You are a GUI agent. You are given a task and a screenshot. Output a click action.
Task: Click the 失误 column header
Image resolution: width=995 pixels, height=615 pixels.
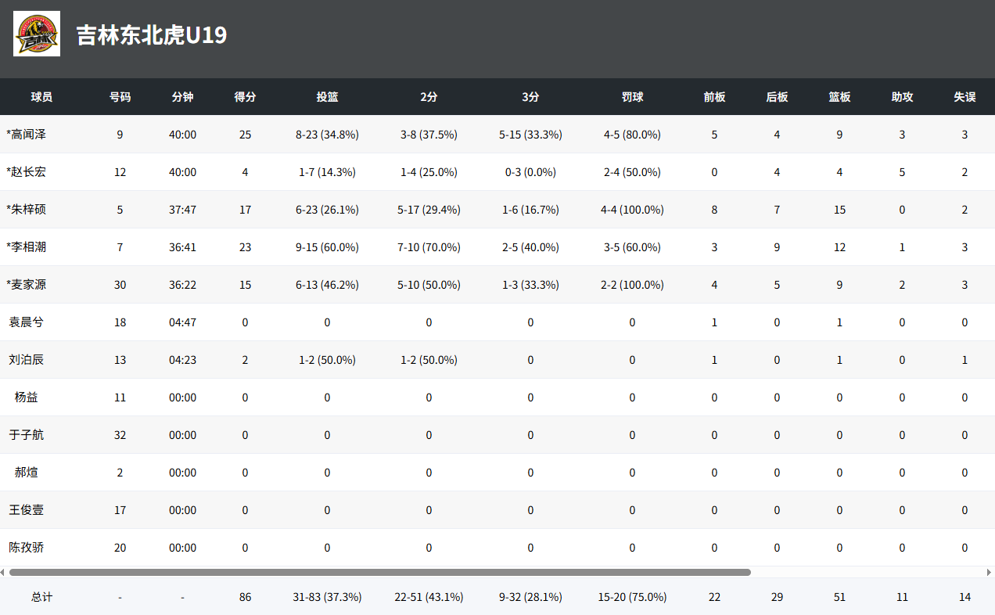click(x=964, y=97)
